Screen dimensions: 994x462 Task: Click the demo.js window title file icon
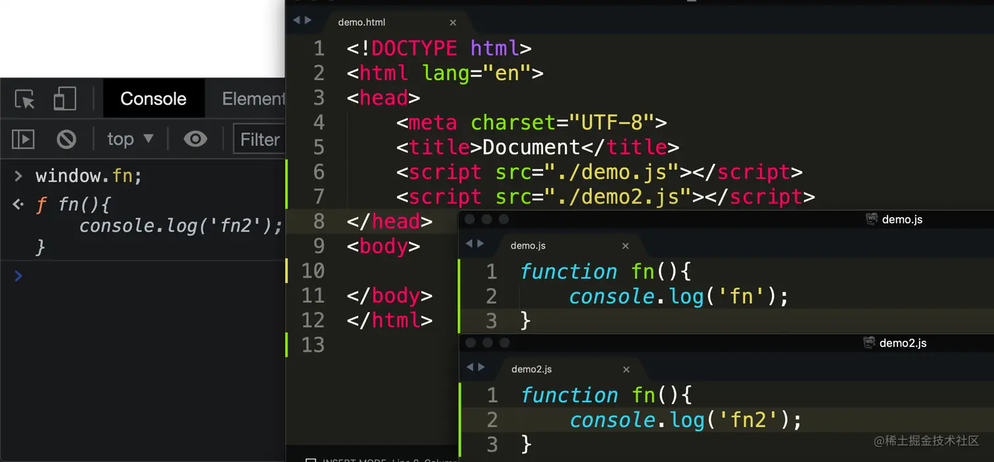point(872,219)
